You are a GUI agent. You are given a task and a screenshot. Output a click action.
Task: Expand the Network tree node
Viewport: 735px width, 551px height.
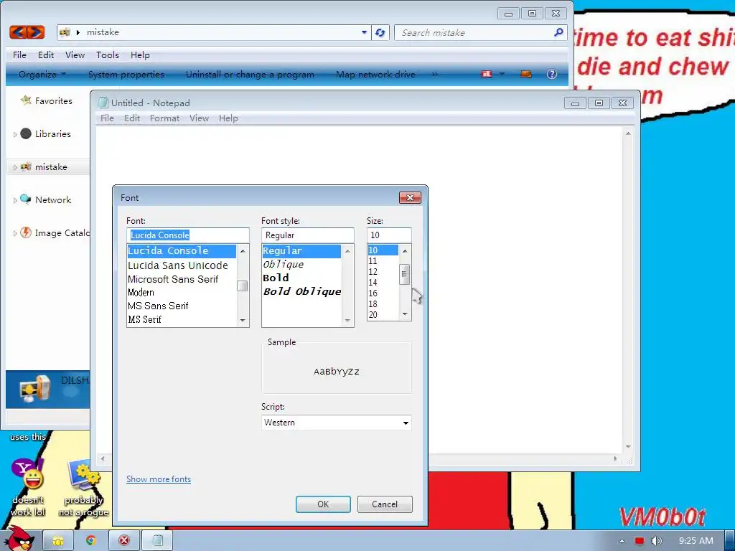click(15, 200)
